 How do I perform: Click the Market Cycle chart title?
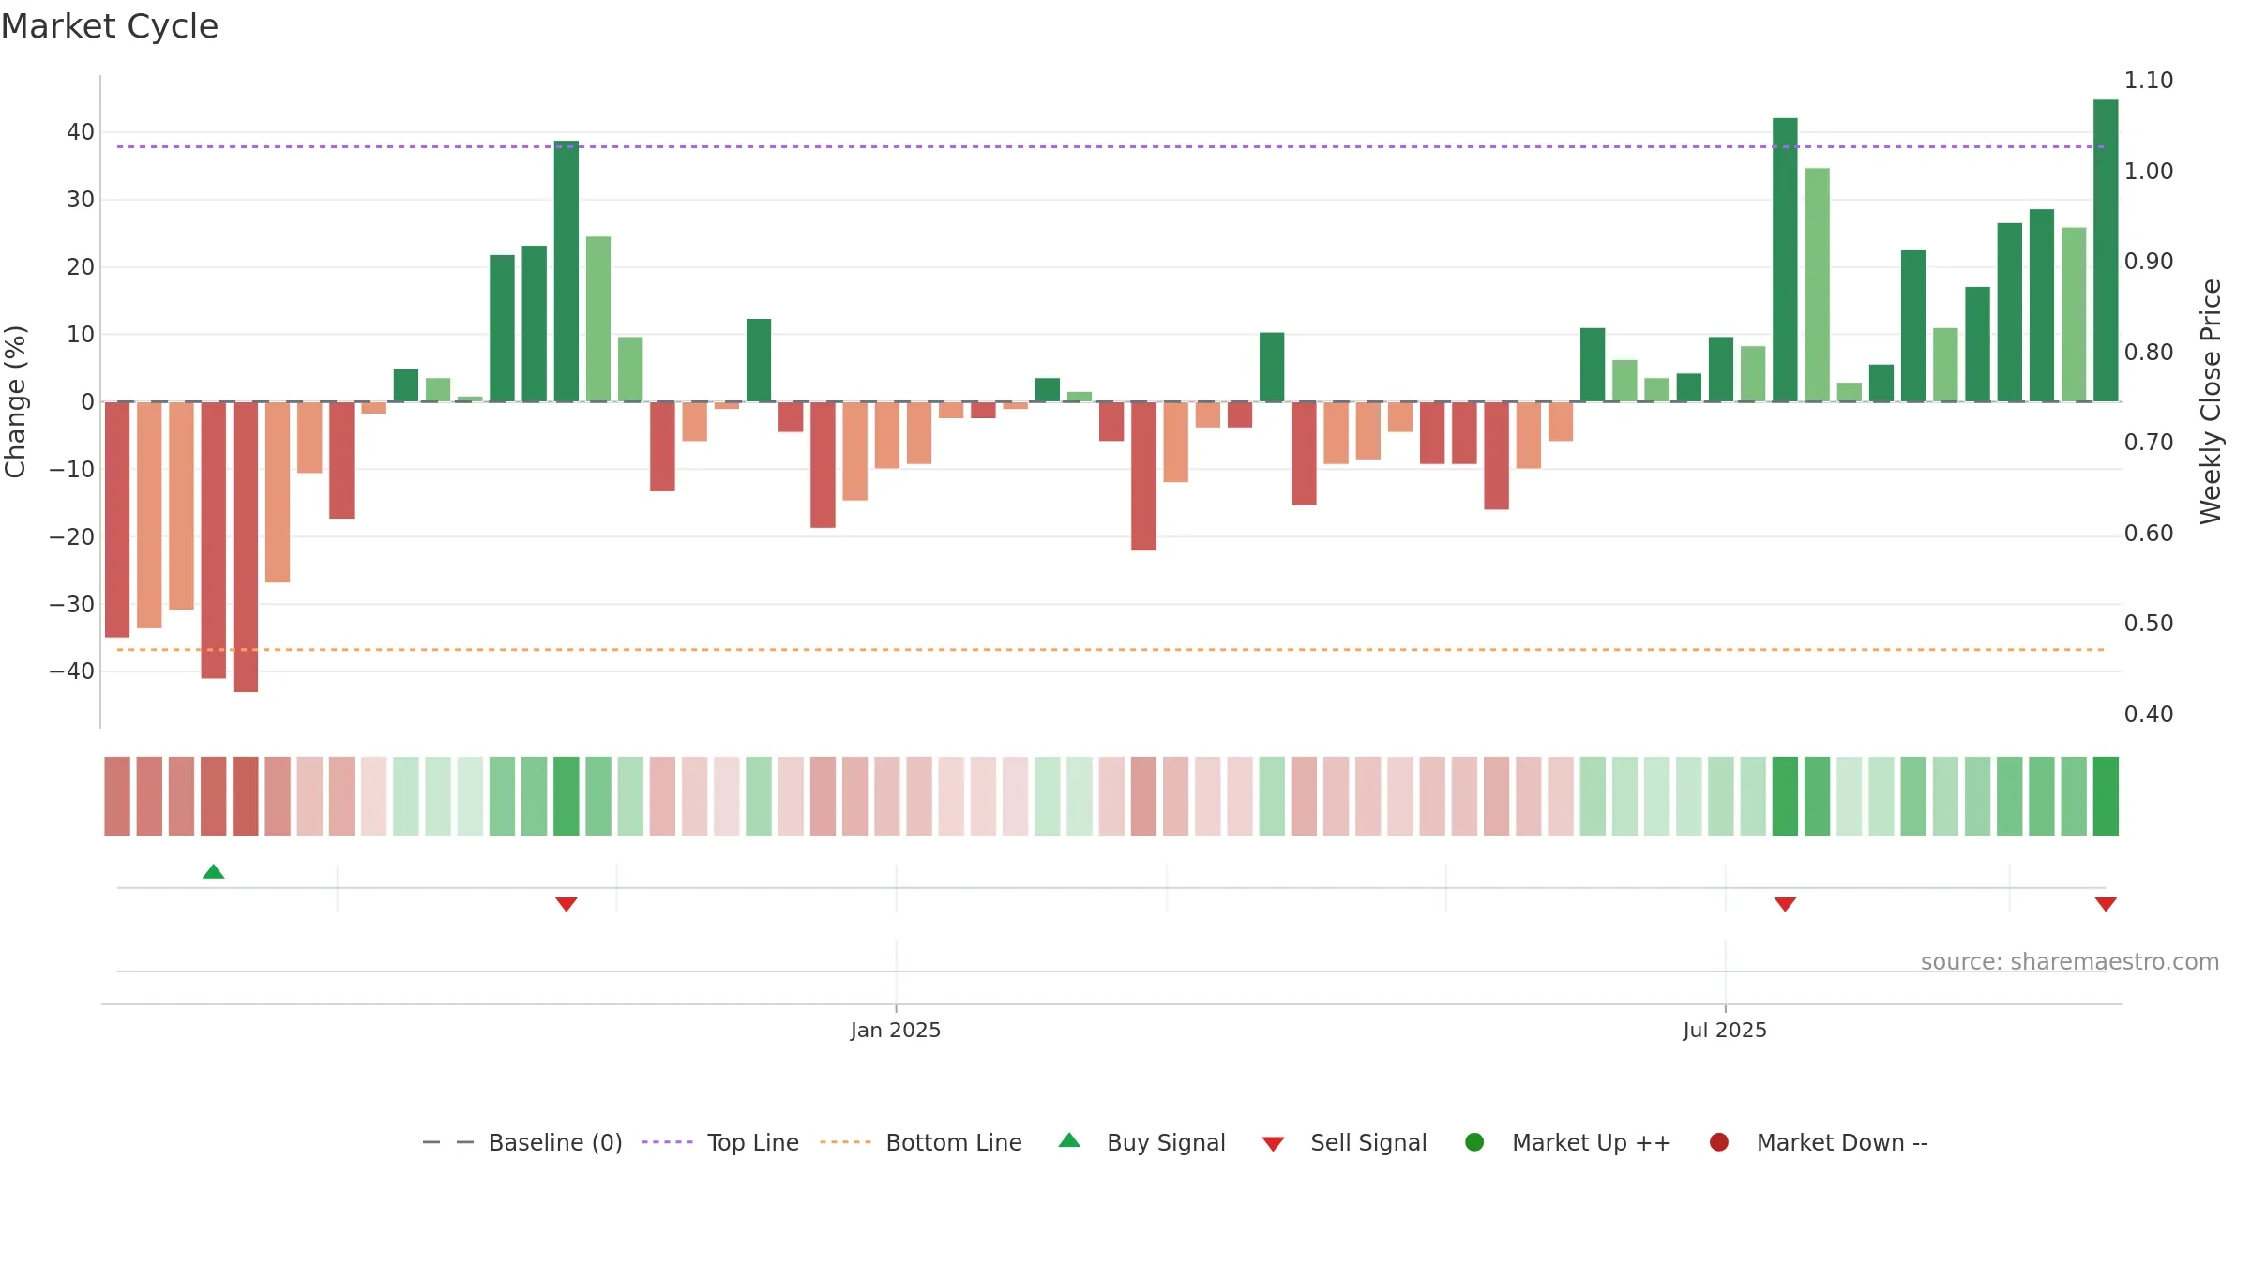coord(110,26)
